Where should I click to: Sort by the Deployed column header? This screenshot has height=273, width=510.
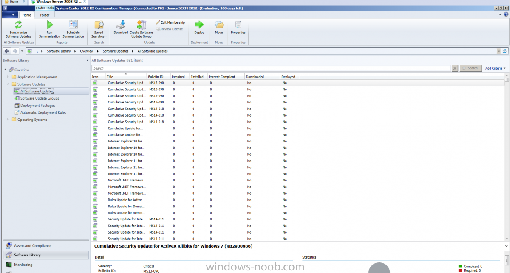[290, 77]
